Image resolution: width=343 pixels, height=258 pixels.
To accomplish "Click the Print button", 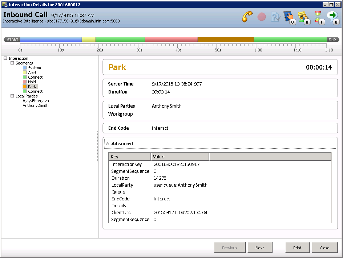I will [297, 248].
